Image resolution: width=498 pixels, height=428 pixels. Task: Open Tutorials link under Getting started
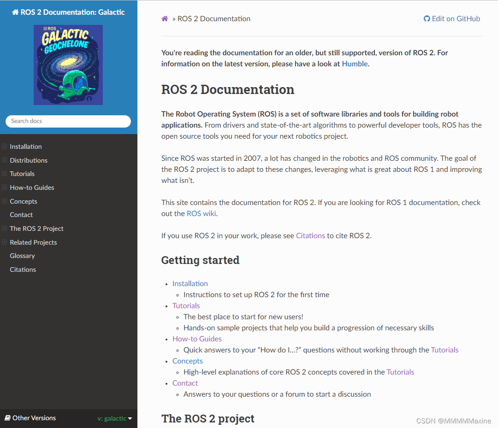186,306
